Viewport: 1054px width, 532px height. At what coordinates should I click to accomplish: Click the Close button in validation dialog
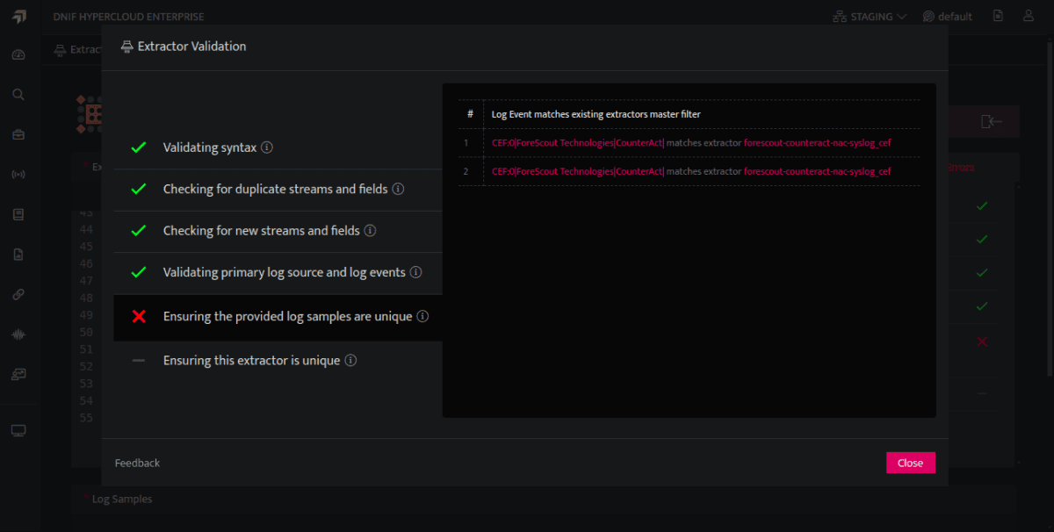coord(910,463)
